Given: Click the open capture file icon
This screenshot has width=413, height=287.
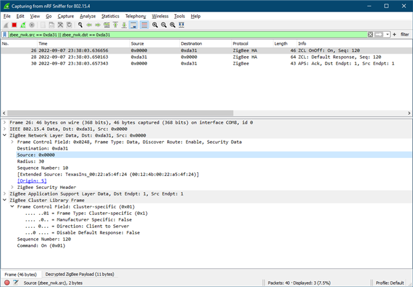Looking at the screenshot, I should tap(43, 25).
